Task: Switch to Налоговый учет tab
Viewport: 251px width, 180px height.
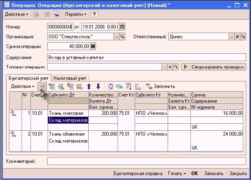Action: (x=71, y=77)
